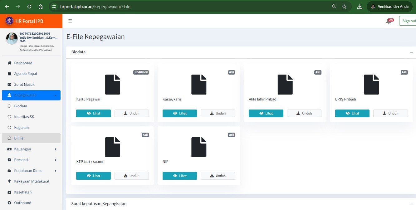
Task: Click Lihat button for Karsu/karis
Action: pos(179,113)
